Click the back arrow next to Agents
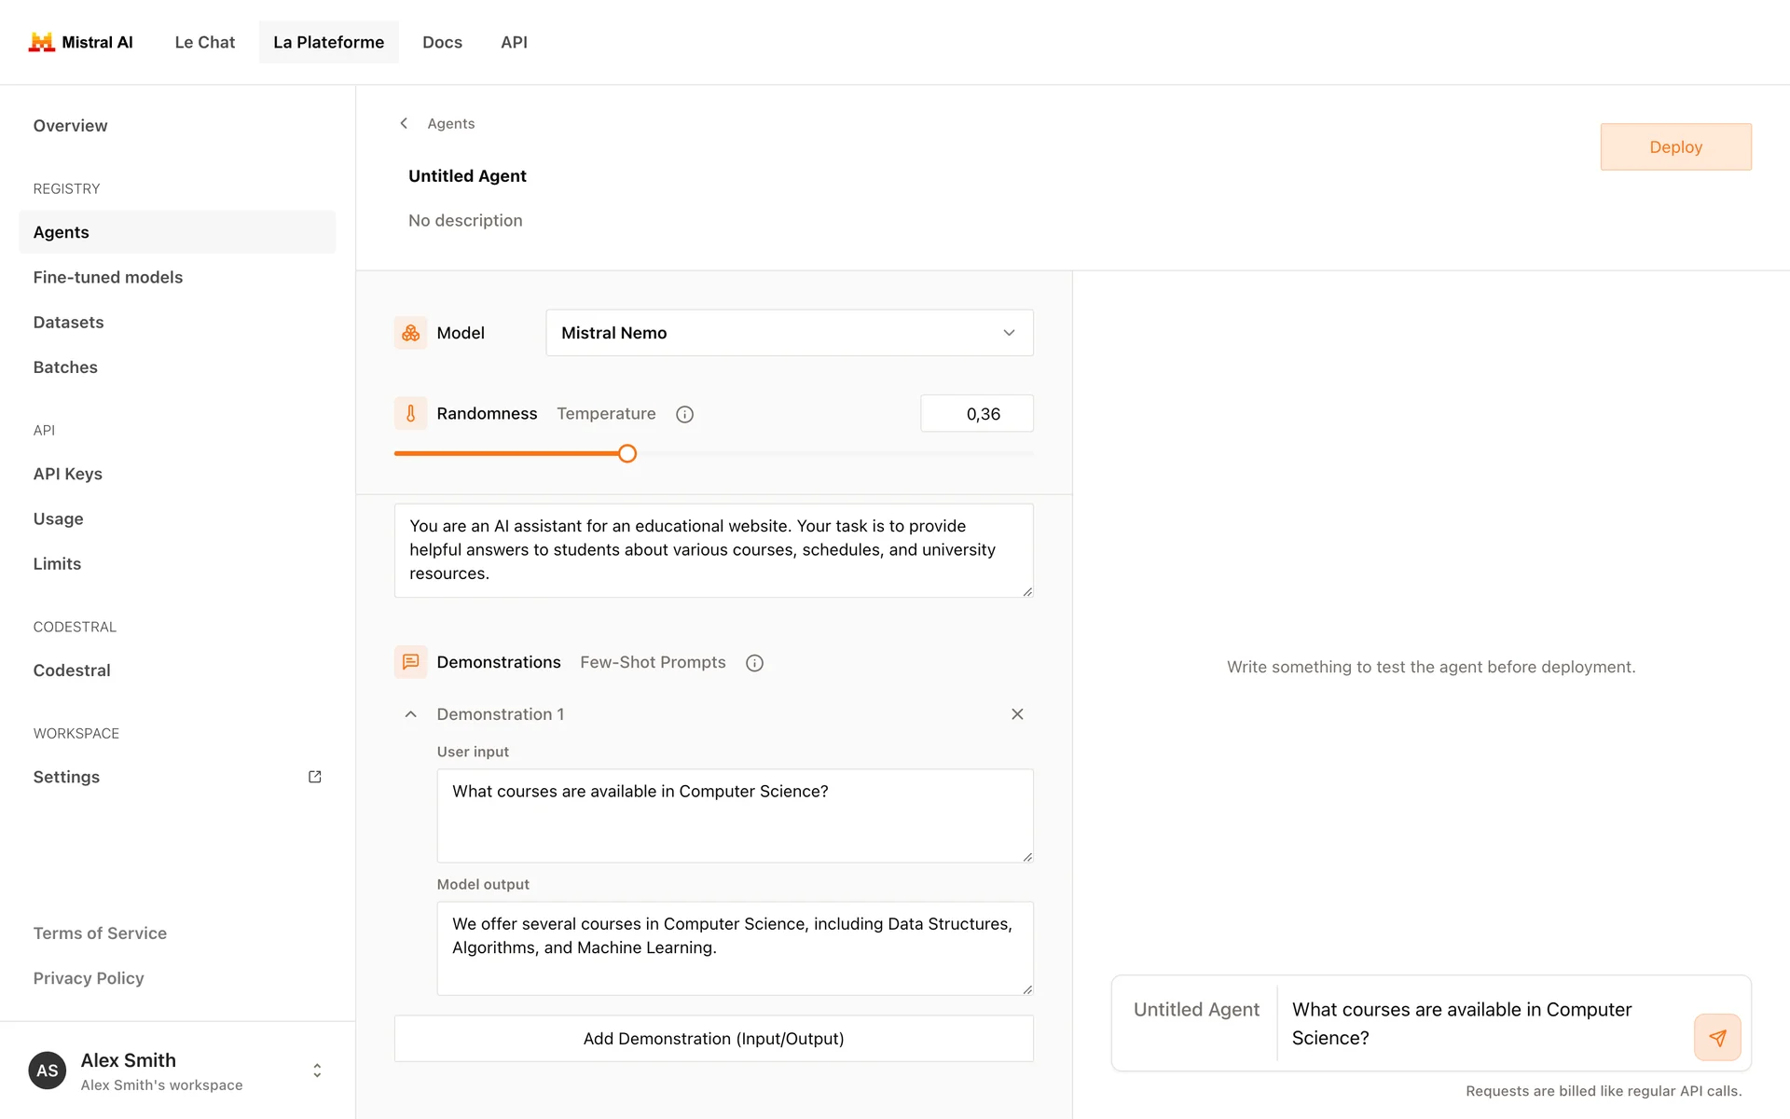The width and height of the screenshot is (1790, 1119). pos(404,123)
